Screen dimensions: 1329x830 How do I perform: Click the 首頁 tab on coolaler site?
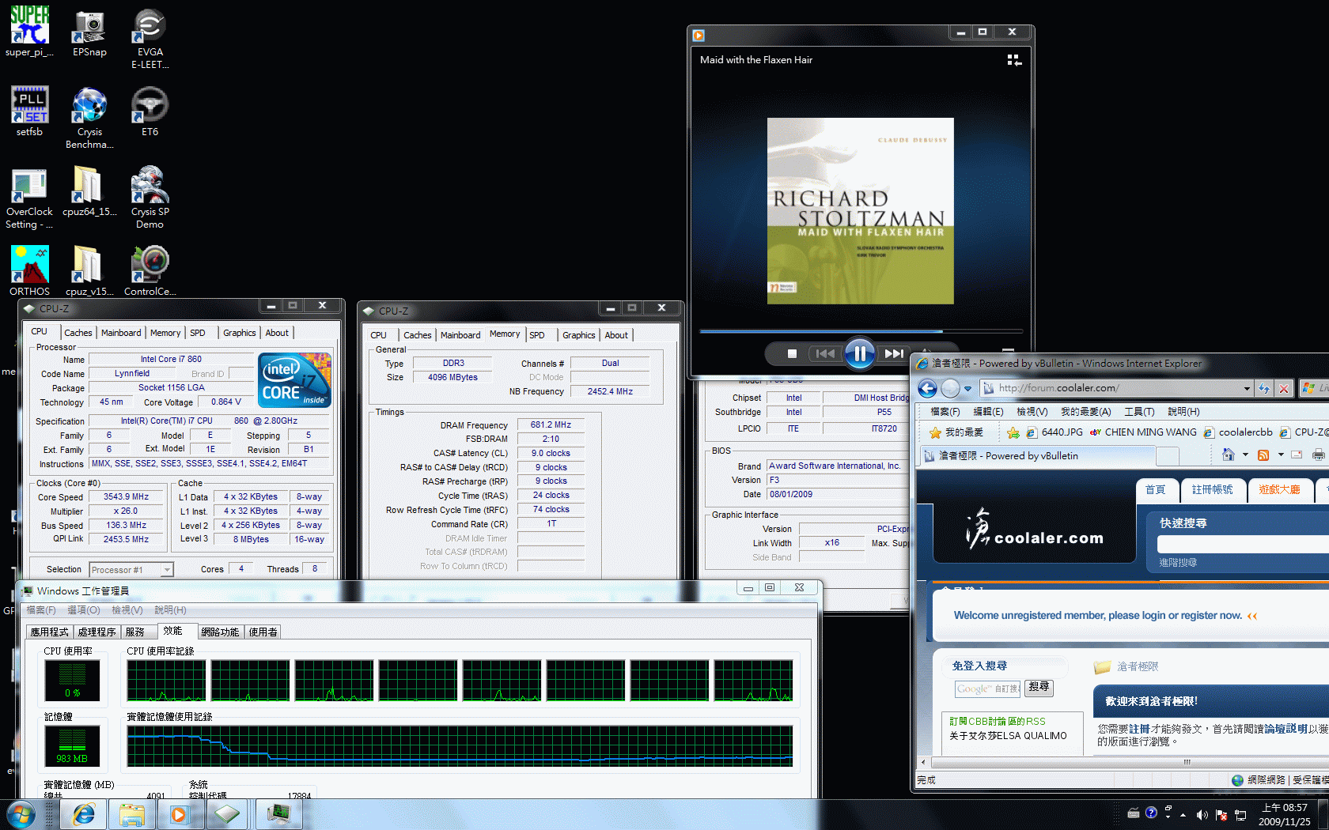coord(1156,490)
